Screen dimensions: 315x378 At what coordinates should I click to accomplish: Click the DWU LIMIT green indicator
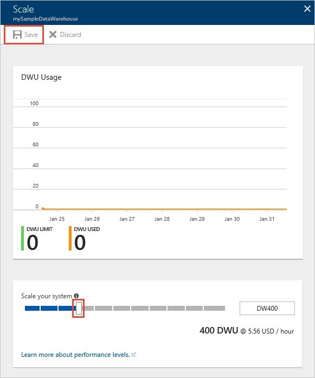tap(22, 238)
